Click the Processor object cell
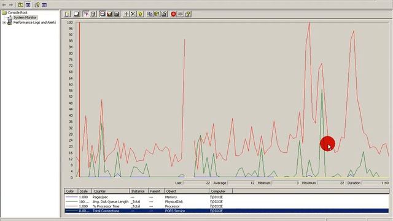This screenshot has height=221, width=393. pyautogui.click(x=172, y=206)
